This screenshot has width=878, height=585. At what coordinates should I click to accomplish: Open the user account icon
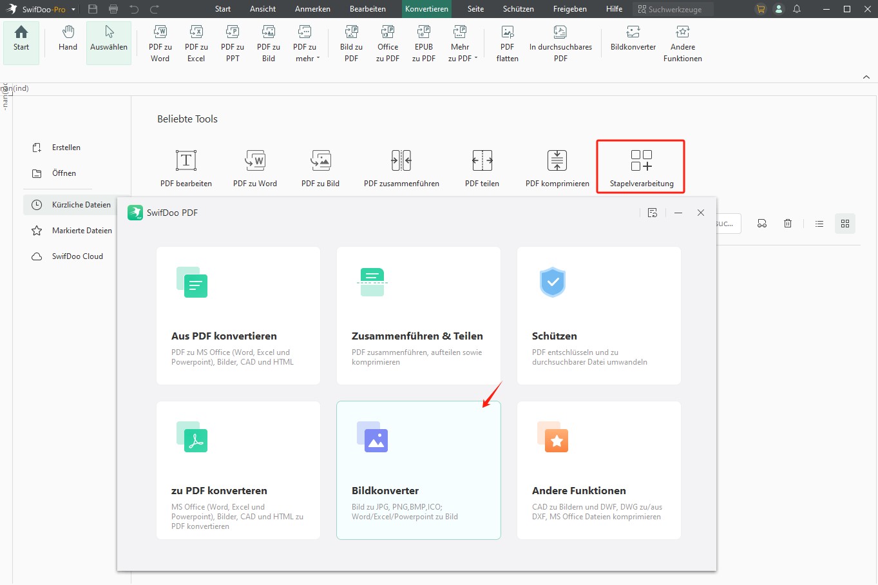[779, 9]
